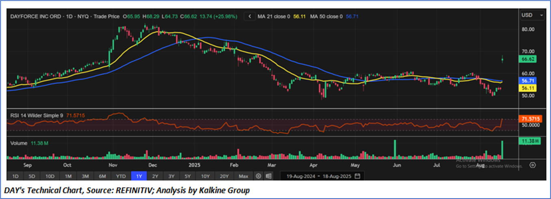The width and height of the screenshot is (551, 199).
Task: Select the MA 50 close indicator label
Action: [326, 17]
